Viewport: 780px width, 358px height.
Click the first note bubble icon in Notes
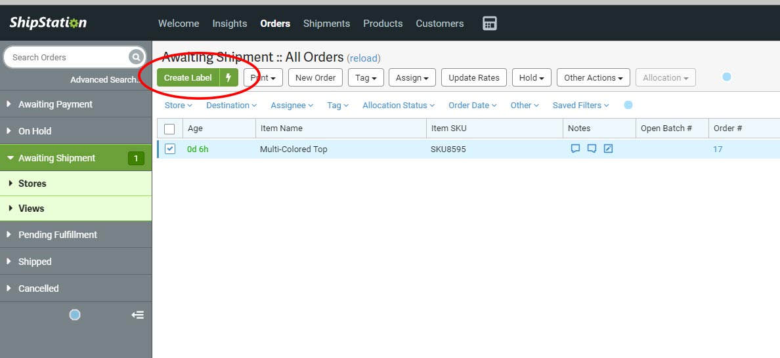click(x=575, y=149)
